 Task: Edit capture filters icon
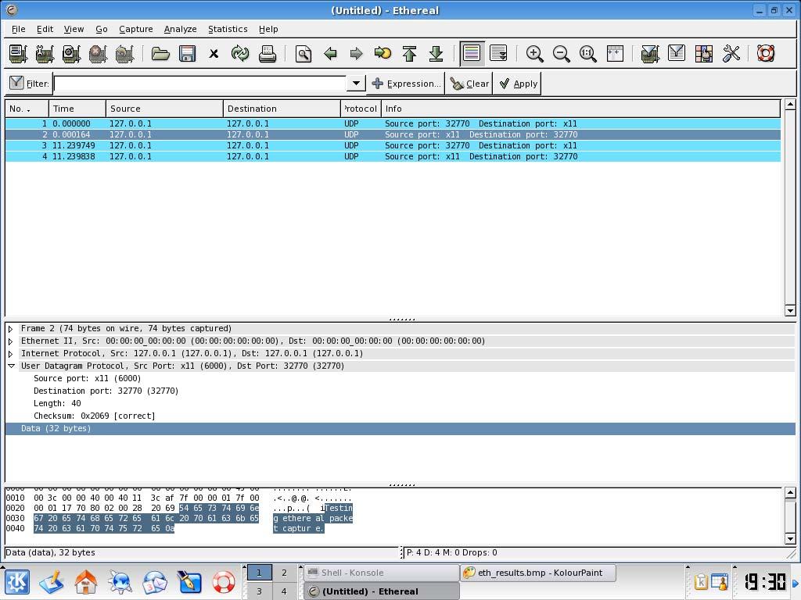pos(650,54)
